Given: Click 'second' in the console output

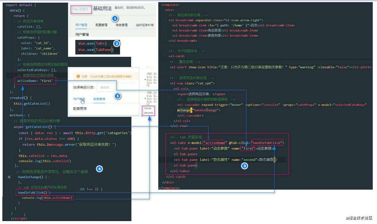Looking at the screenshot, I should [x=148, y=113].
